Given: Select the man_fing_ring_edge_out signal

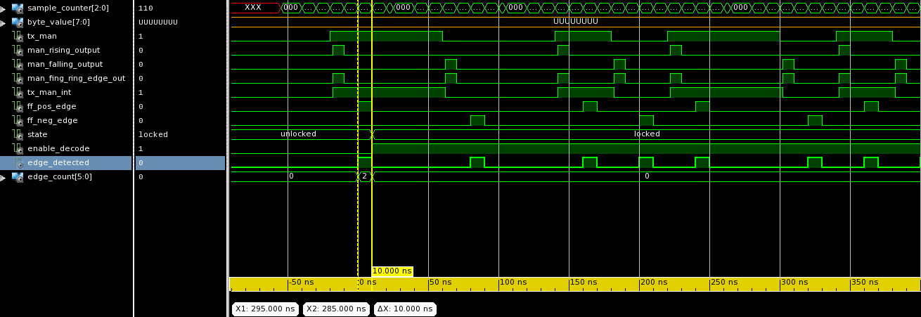Looking at the screenshot, I should (76, 78).
